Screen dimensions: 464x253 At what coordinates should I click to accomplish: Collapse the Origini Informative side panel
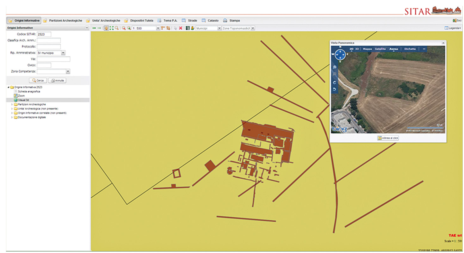pyautogui.click(x=87, y=28)
